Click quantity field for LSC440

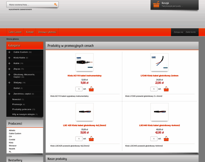154,139
